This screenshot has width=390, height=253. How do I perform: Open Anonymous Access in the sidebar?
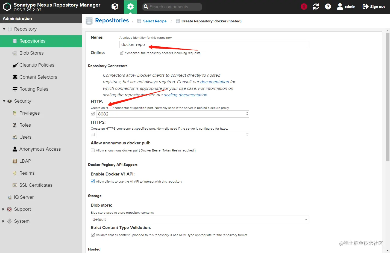tap(41, 149)
